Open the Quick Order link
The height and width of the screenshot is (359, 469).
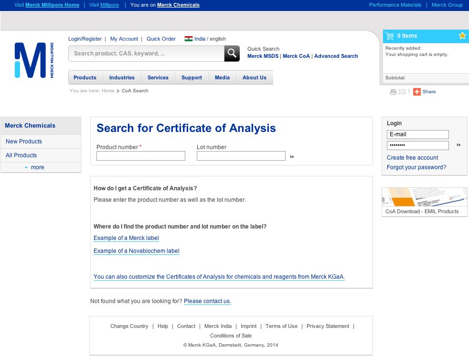(161, 39)
